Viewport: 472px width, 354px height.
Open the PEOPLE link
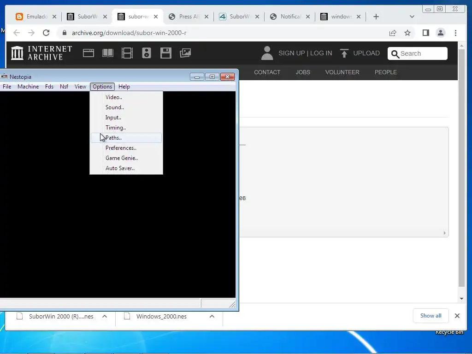click(386, 72)
